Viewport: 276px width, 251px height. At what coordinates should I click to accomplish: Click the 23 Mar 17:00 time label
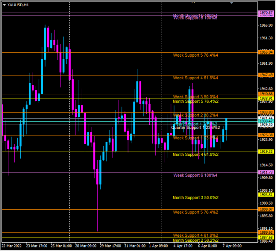[37, 246]
